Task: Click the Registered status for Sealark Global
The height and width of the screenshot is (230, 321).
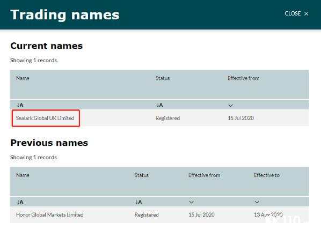Action: pos(167,118)
